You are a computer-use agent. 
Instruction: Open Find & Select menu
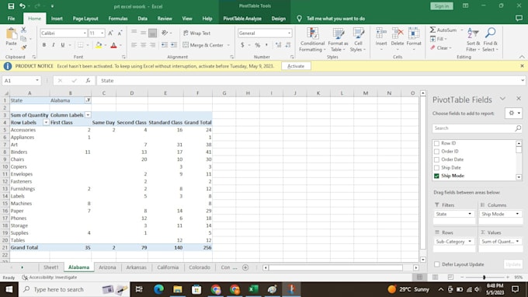pos(490,40)
